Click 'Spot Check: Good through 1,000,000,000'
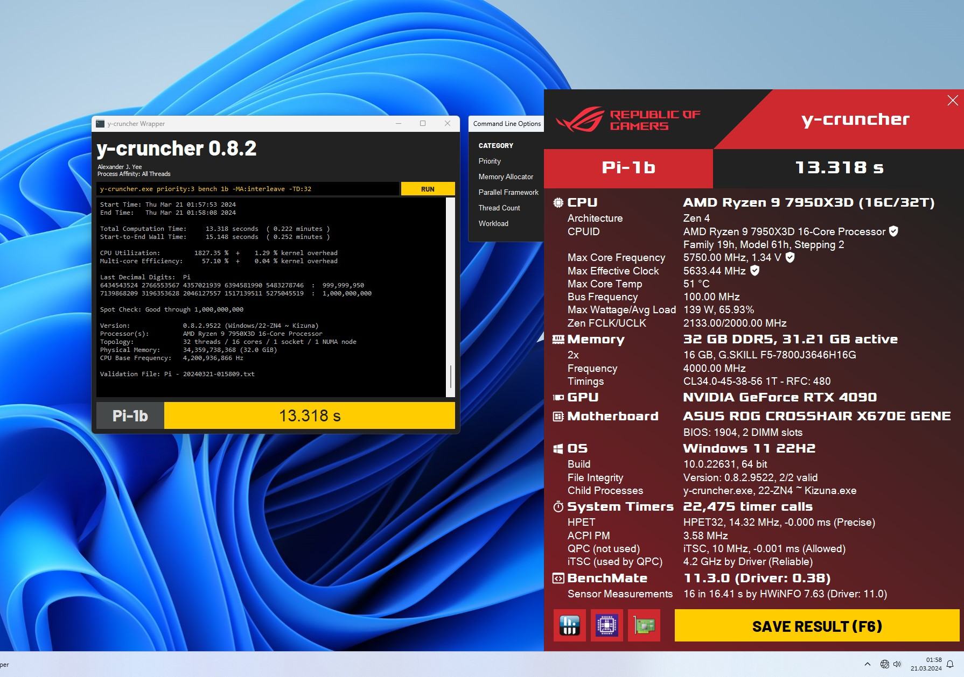 click(172, 309)
